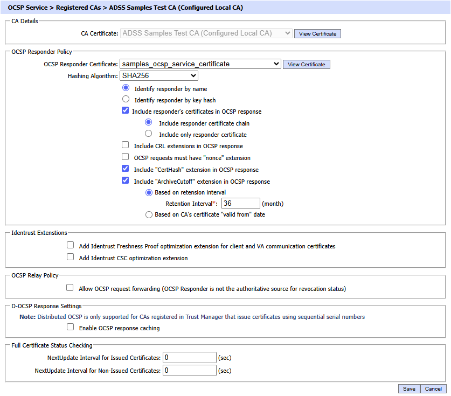This screenshot has width=451, height=396.
Task: Select Identify responder by name
Action: click(x=126, y=88)
